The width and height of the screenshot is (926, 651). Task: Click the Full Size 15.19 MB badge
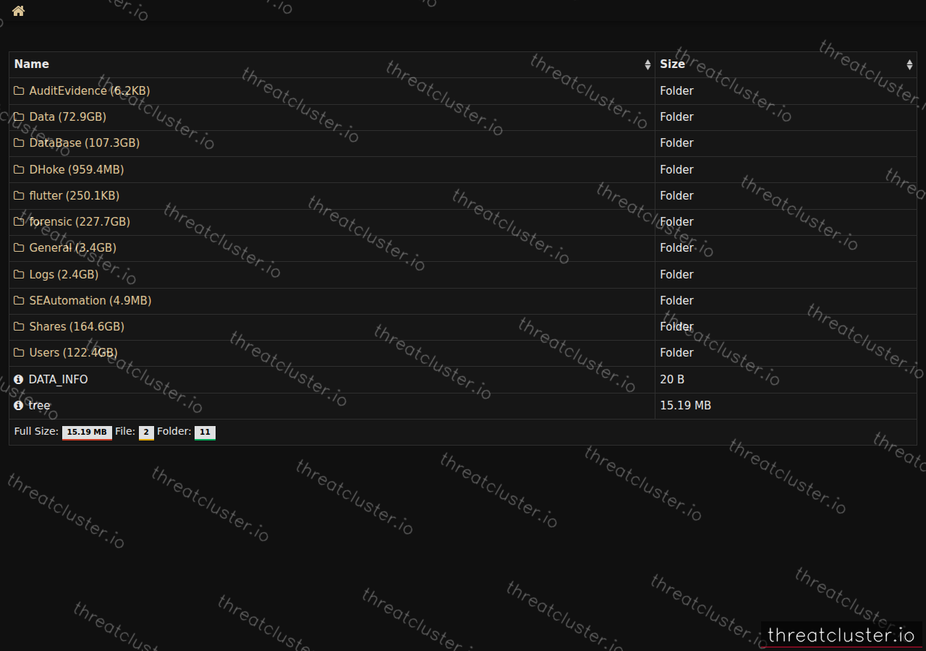pyautogui.click(x=87, y=433)
